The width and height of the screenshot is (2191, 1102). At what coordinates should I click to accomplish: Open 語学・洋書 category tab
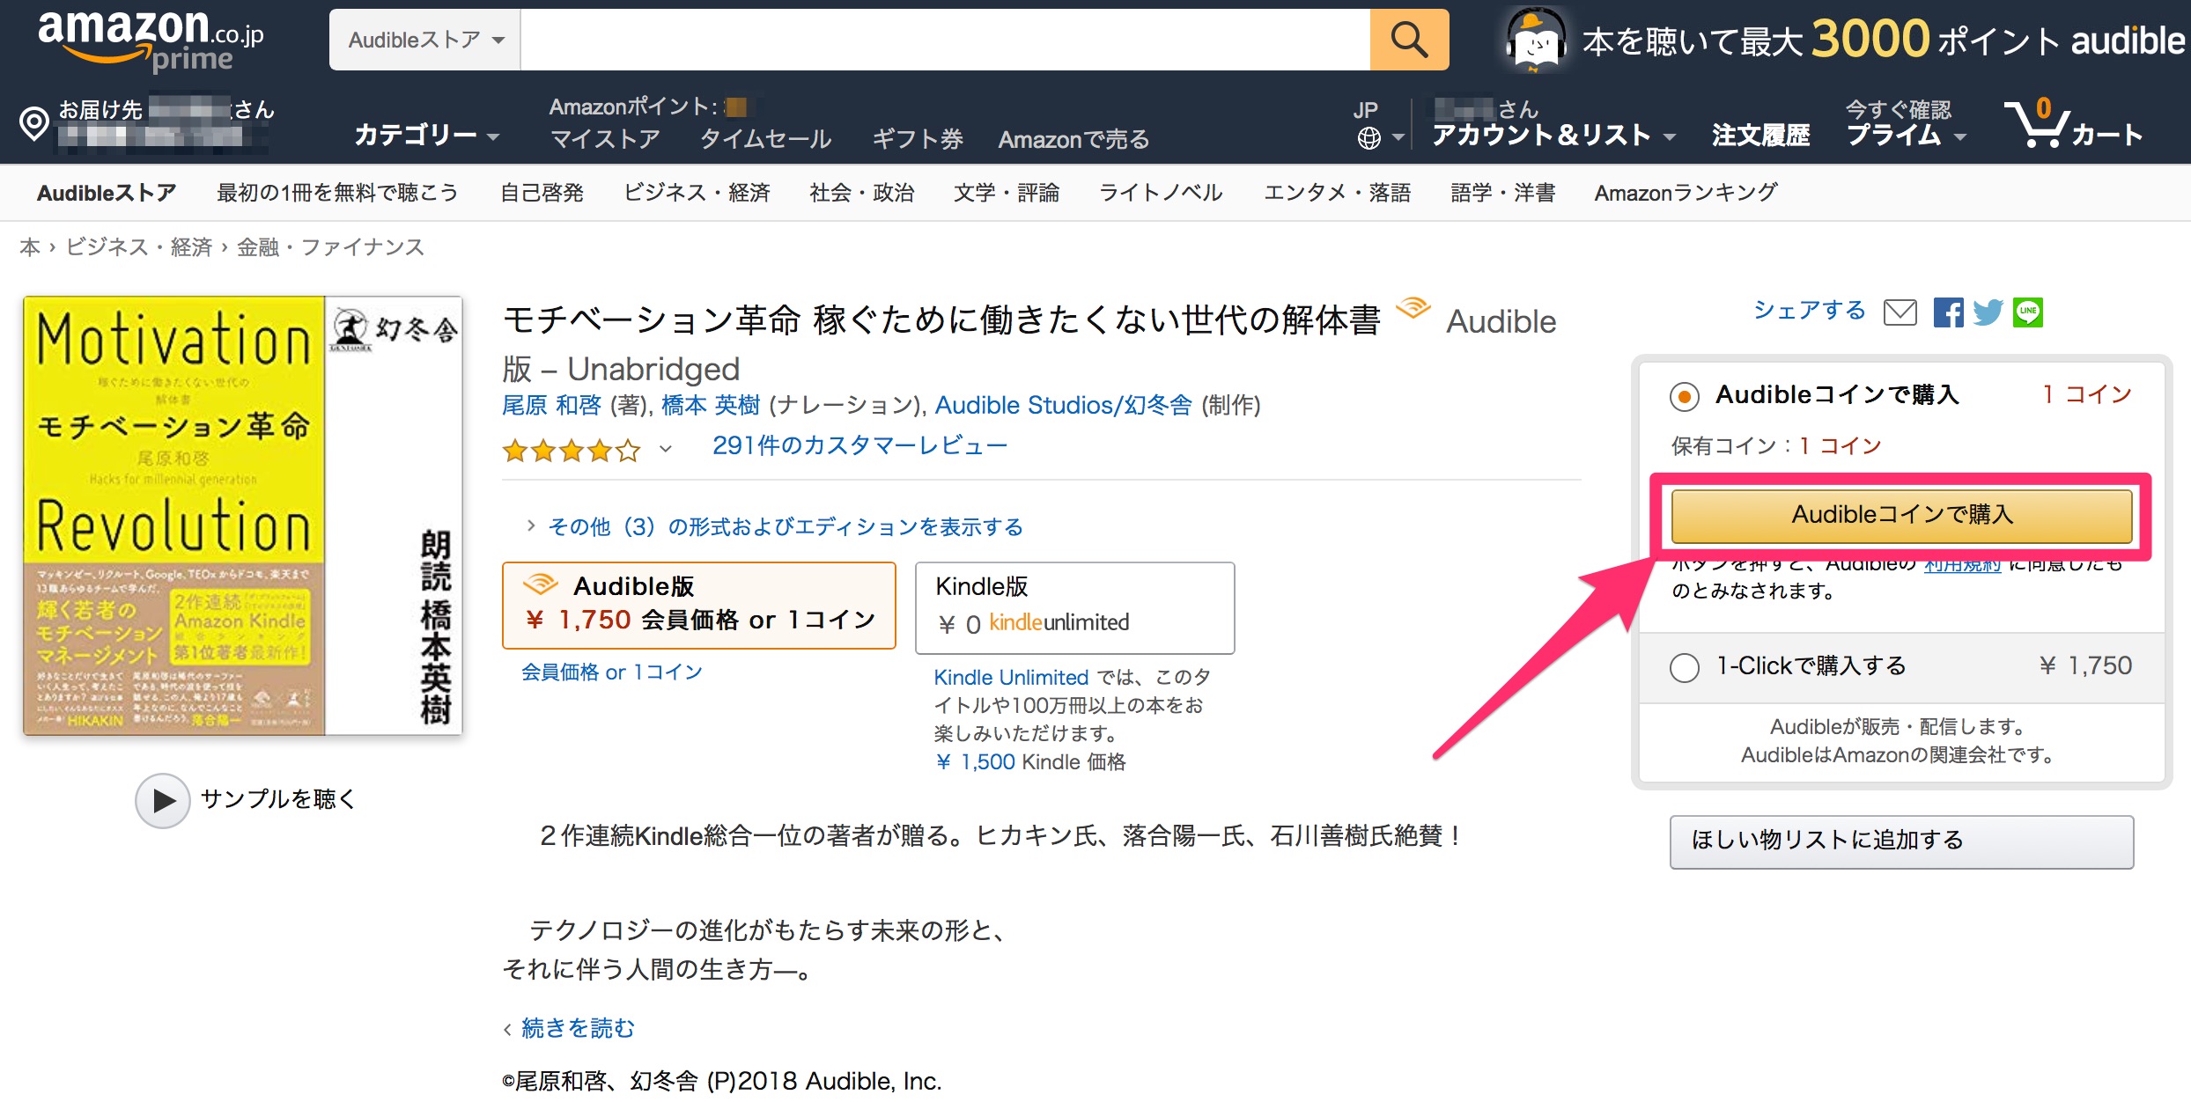[x=1502, y=193]
